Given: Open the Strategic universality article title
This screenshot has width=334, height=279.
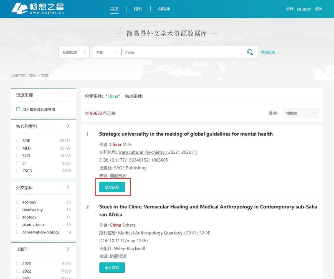Looking at the screenshot, I should click(186, 134).
